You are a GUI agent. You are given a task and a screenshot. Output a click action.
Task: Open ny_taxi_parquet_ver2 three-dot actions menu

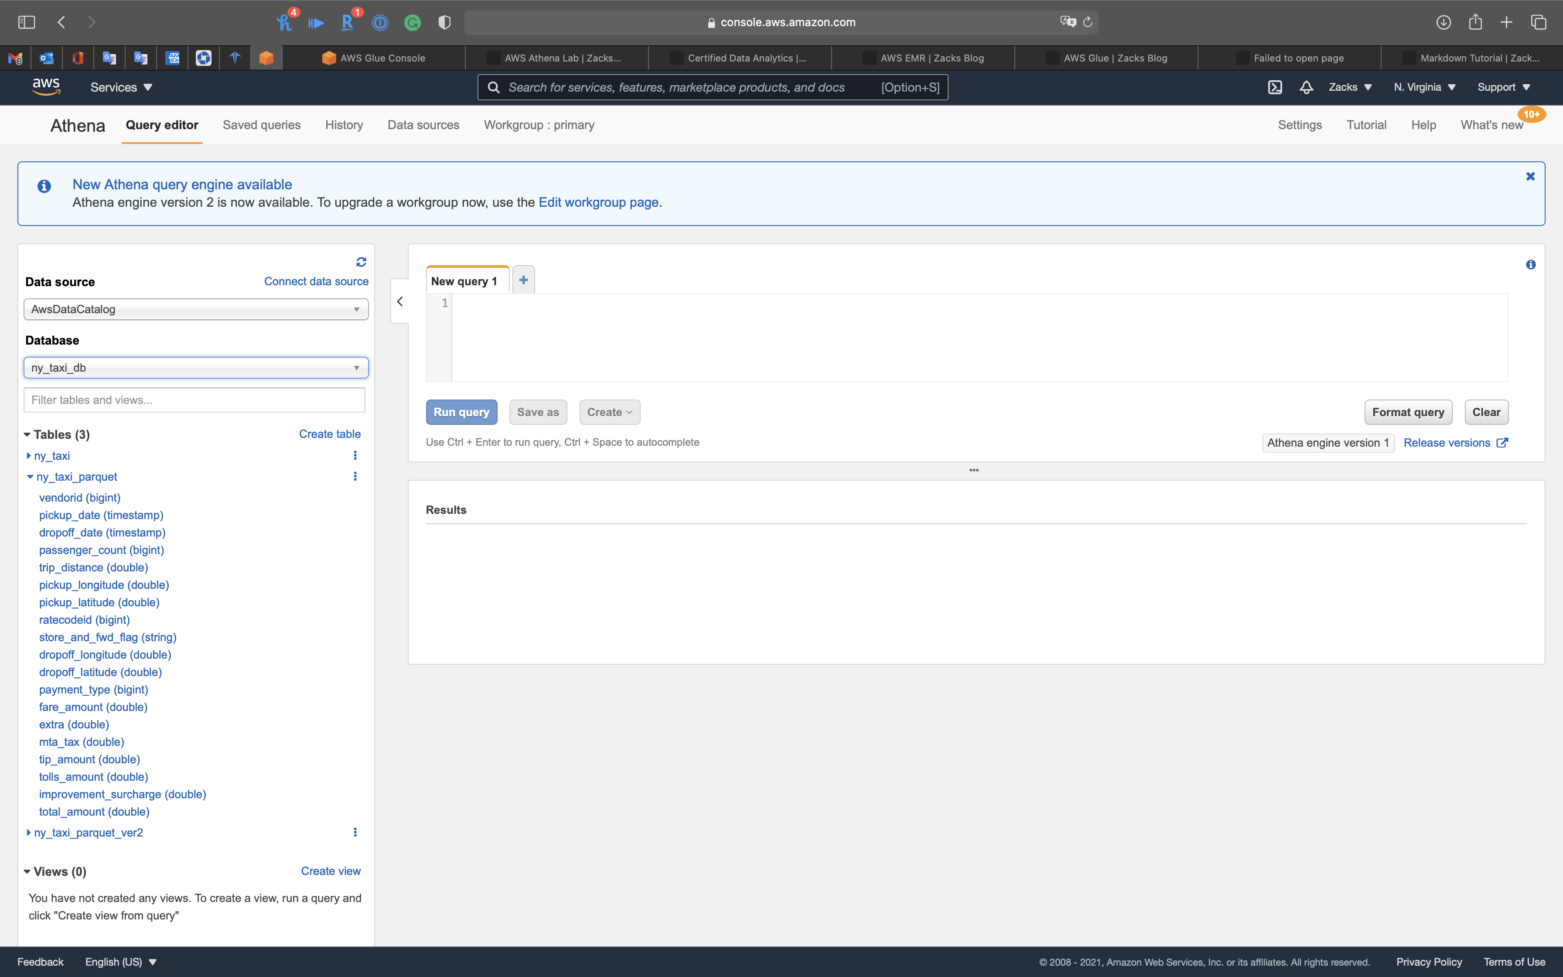[x=355, y=832]
